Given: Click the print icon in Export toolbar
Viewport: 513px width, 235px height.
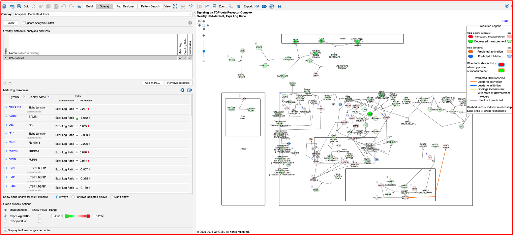Looking at the screenshot, I should point(279,6).
